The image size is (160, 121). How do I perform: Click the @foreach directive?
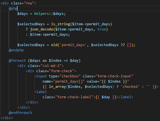click(17, 61)
